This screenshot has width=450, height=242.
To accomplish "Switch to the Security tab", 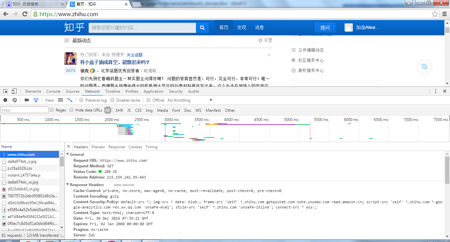I will point(176,91).
